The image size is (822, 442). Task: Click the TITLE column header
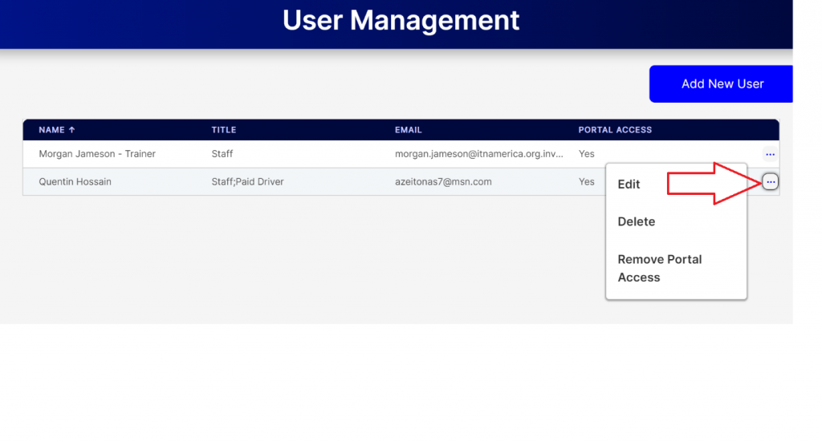(x=223, y=130)
